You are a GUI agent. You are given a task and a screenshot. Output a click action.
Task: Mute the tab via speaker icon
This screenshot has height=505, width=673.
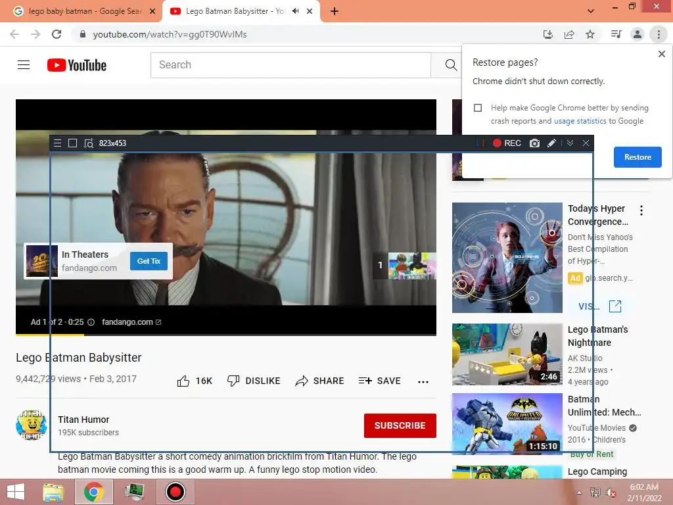coord(295,11)
